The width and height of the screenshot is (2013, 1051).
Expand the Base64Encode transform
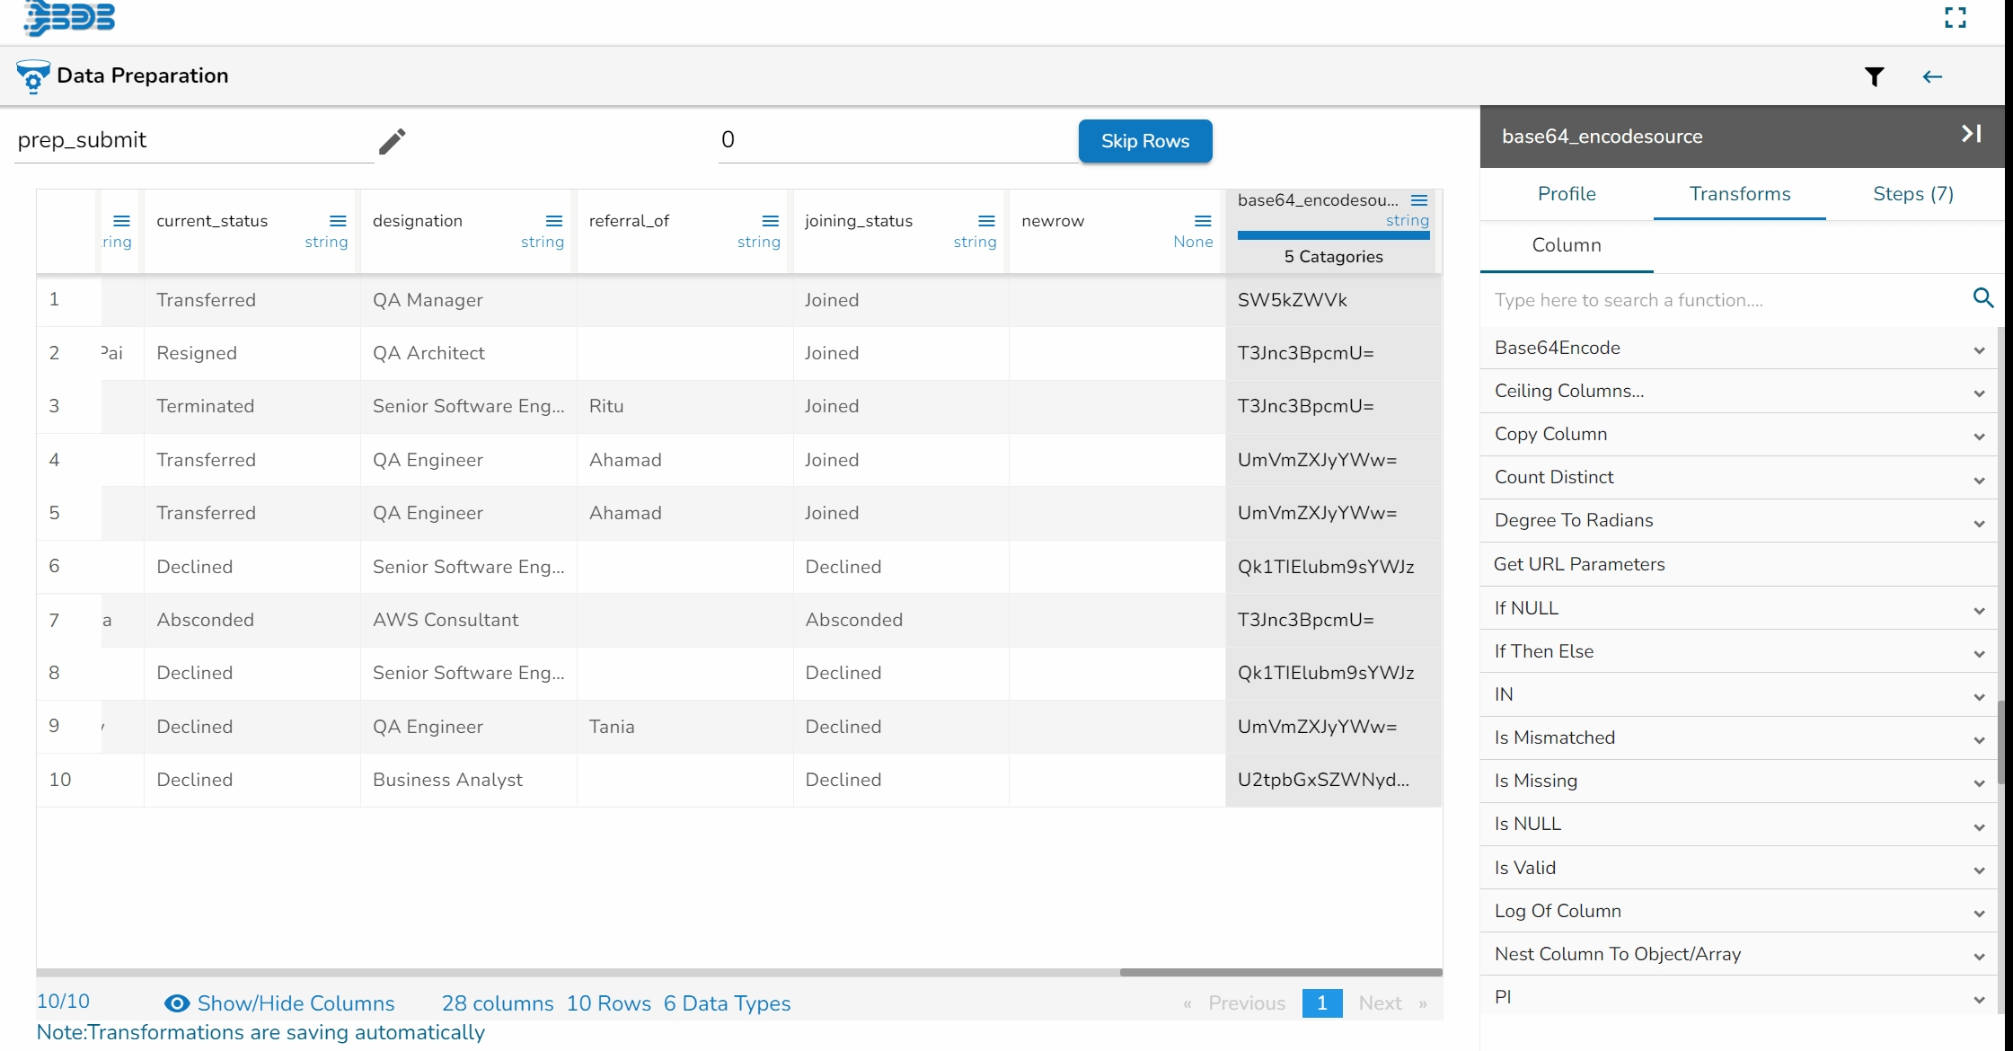tap(1979, 349)
